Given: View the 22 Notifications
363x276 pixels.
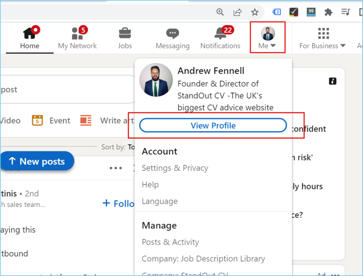Looking at the screenshot, I should [x=220, y=37].
